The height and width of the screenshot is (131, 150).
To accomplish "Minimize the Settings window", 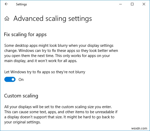I will pos(121,4).
